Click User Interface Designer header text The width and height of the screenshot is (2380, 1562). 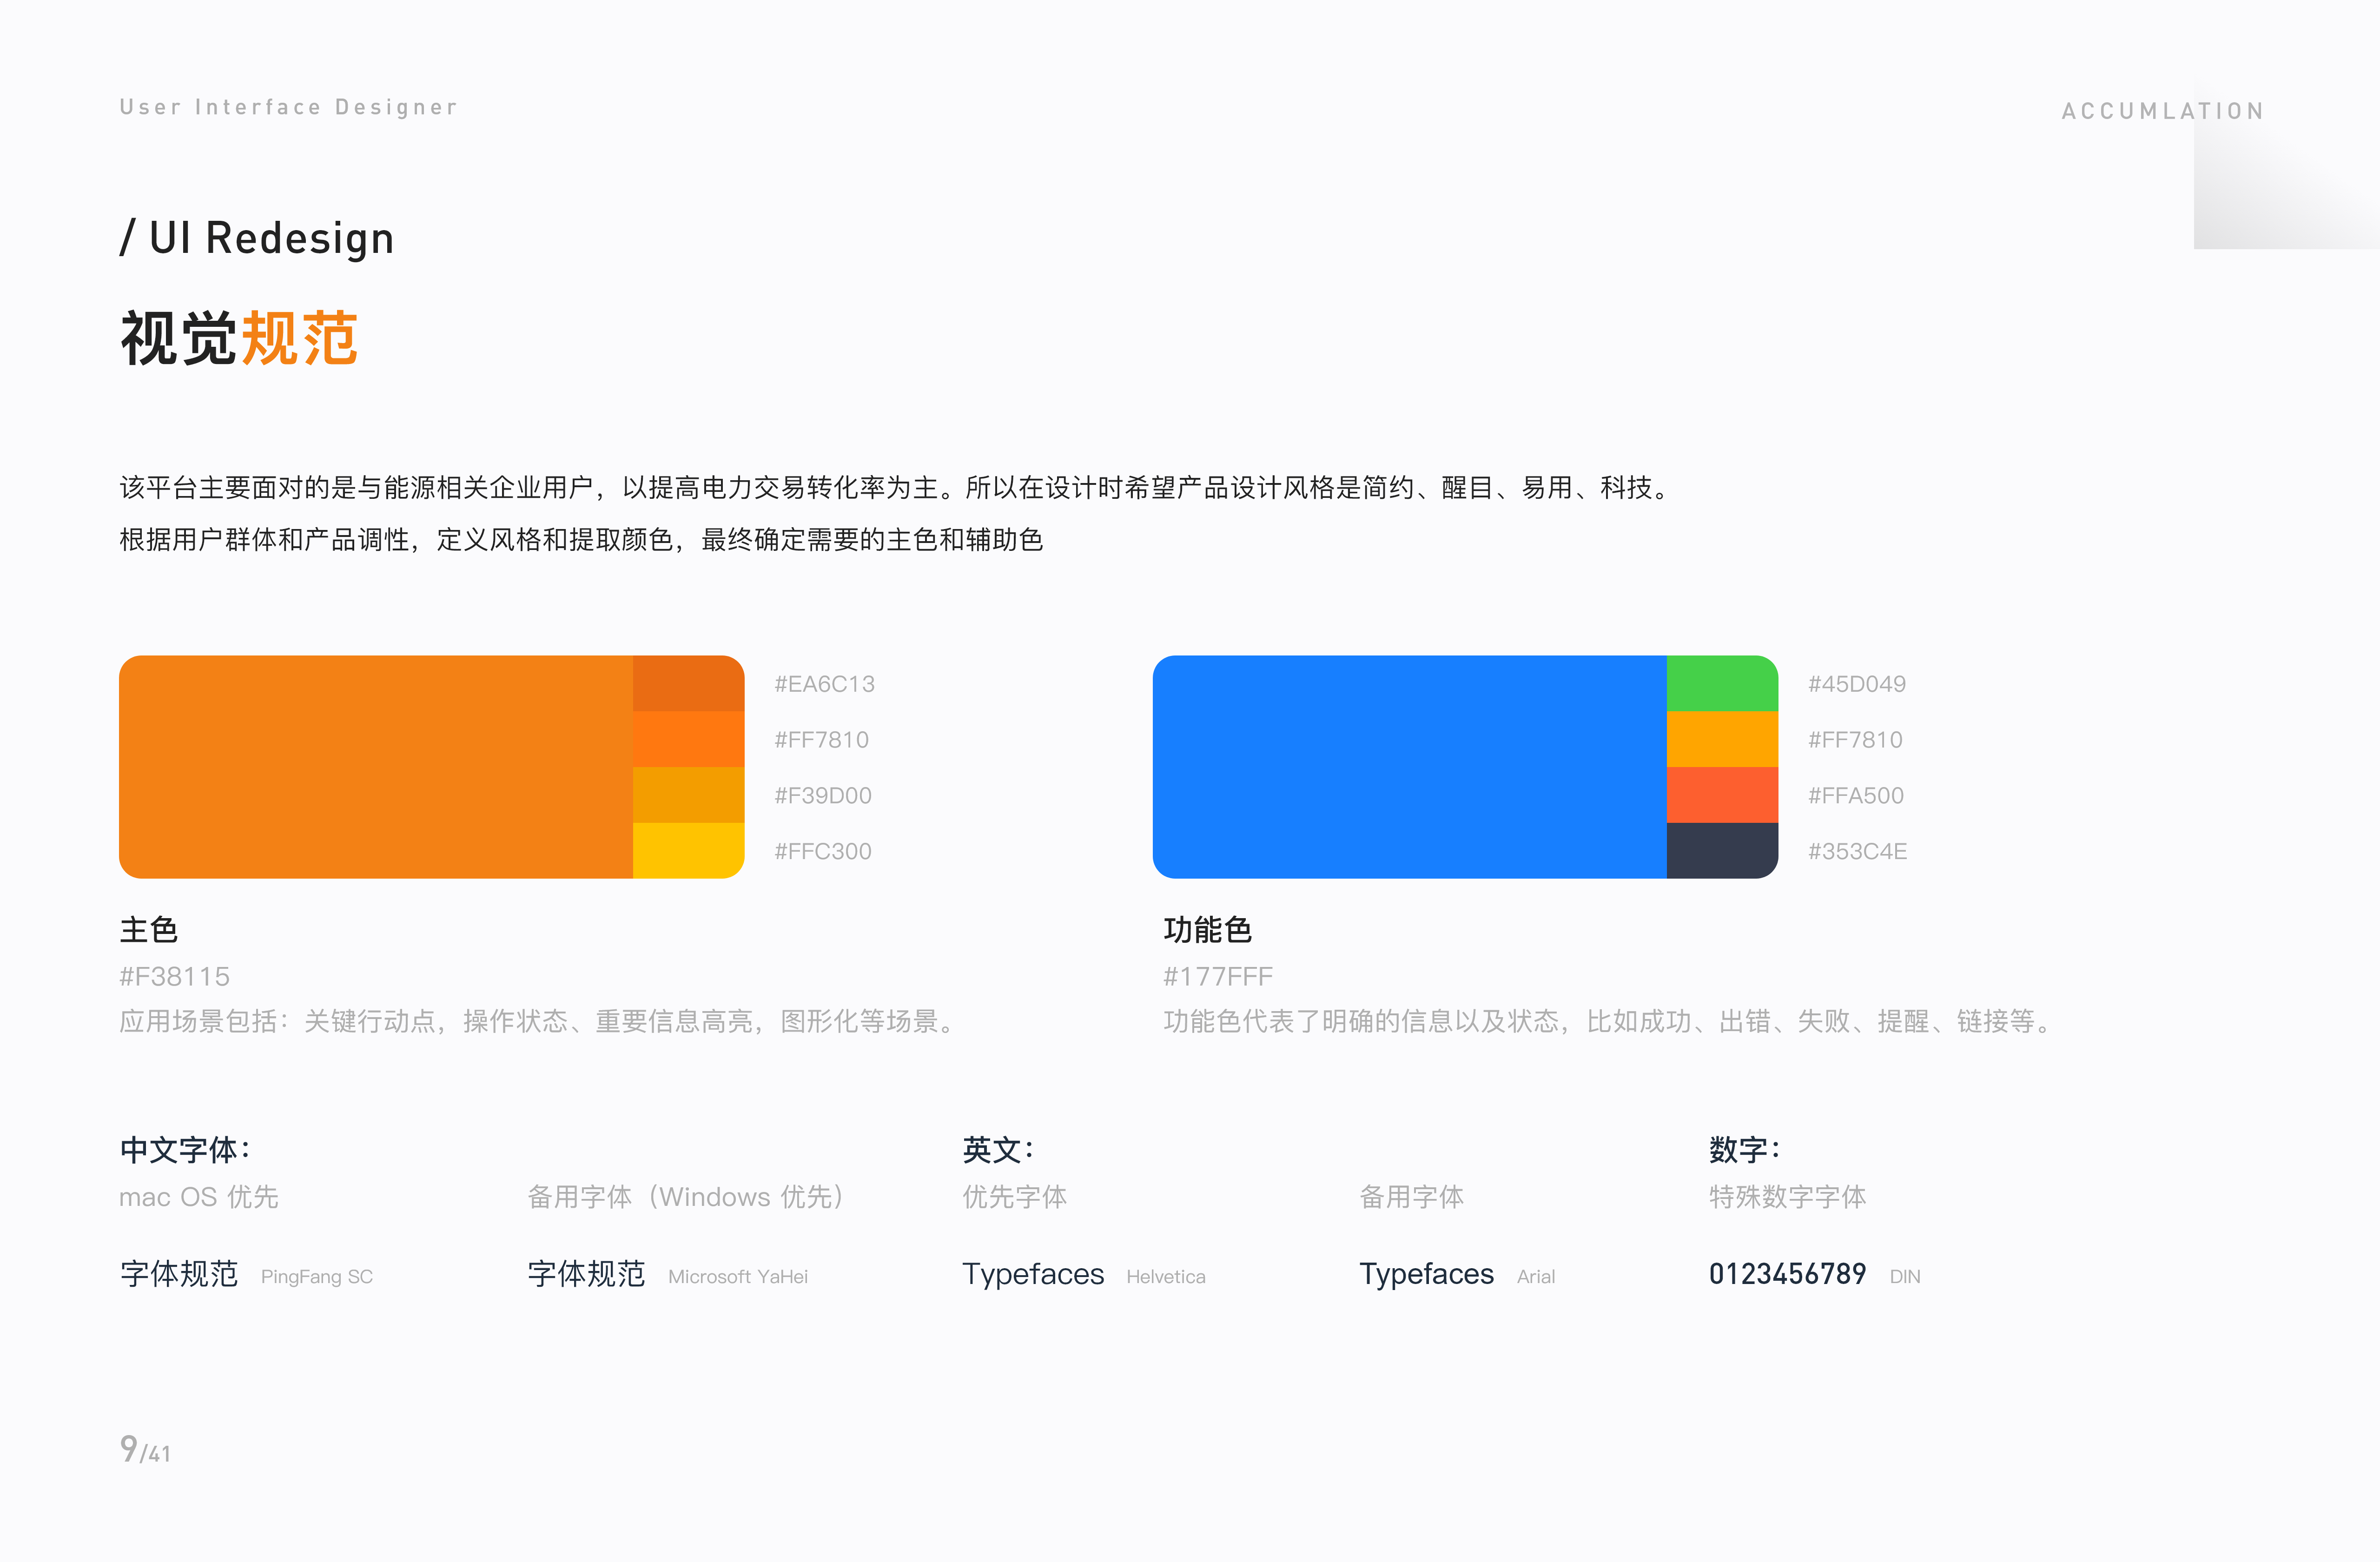point(288,107)
